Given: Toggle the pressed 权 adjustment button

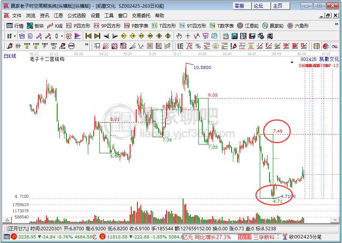Looking at the screenshot, I should point(69,36).
